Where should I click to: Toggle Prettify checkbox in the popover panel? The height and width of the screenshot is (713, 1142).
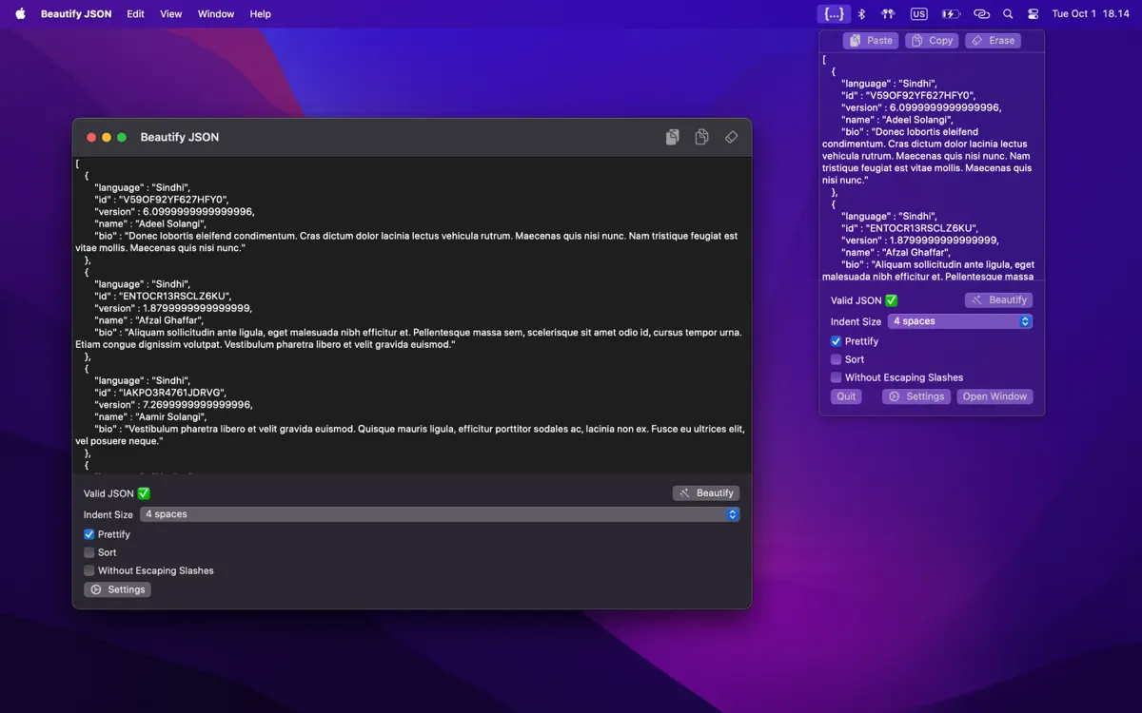coord(837,341)
